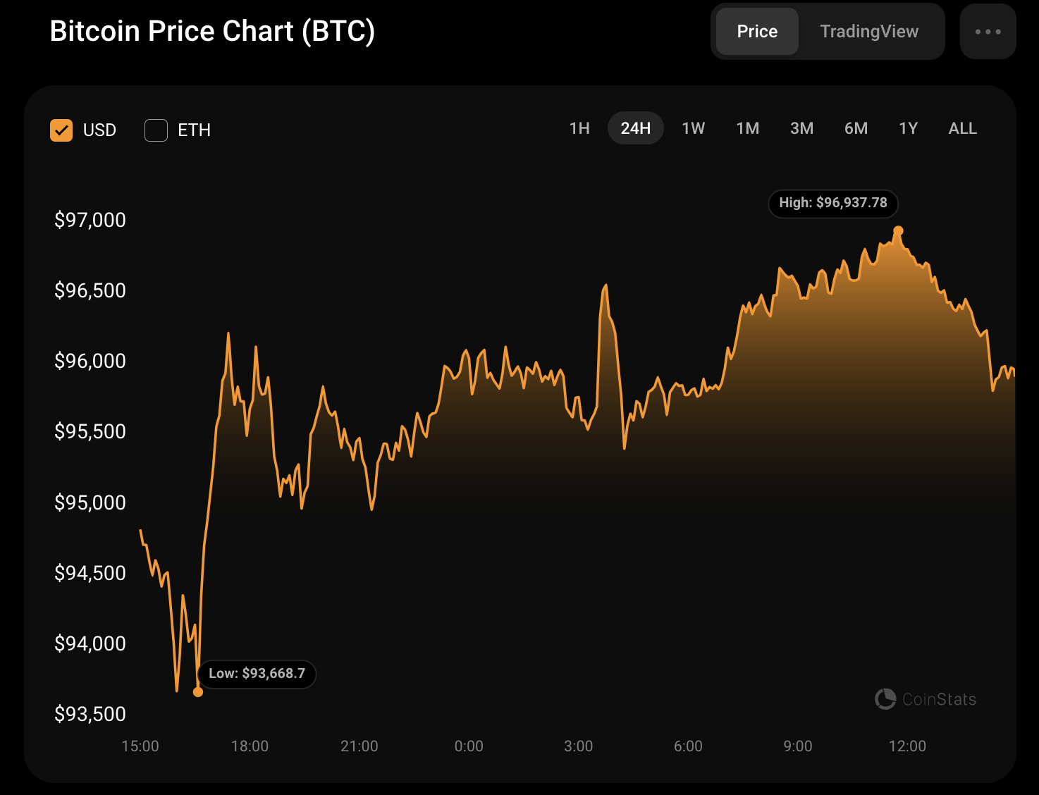Switch to the Price chart tab
The width and height of the screenshot is (1039, 795).
tap(757, 32)
